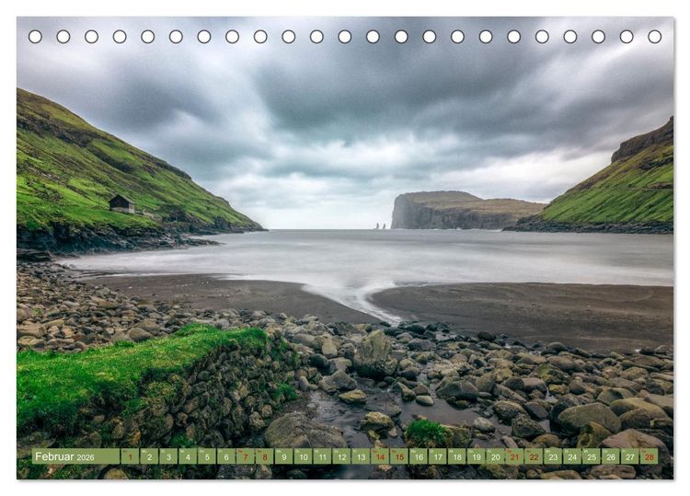The width and height of the screenshot is (690, 496).
Task: Pick date 10 in the calendar strip
Action: pos(304,456)
